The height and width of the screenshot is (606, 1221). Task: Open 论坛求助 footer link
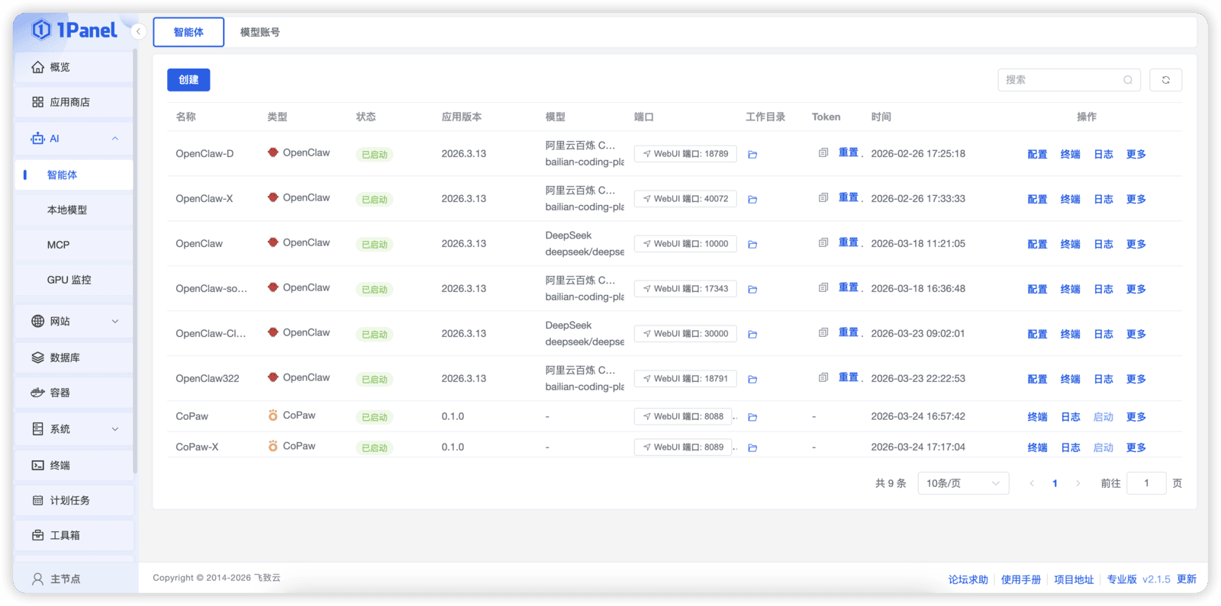click(968, 579)
